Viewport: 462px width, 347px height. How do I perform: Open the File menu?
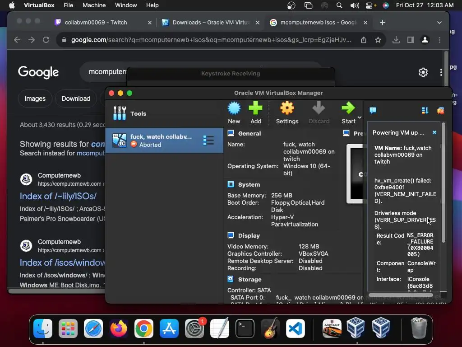69,5
